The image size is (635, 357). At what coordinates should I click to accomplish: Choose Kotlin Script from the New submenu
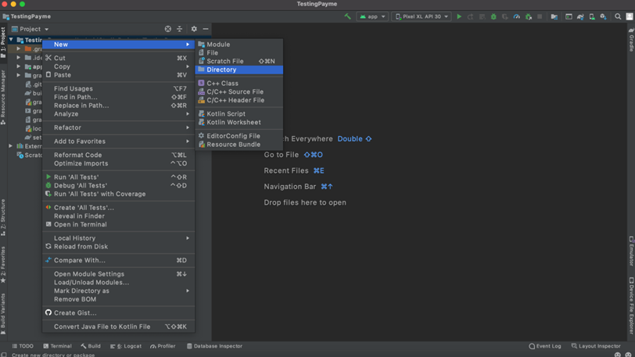pyautogui.click(x=226, y=114)
